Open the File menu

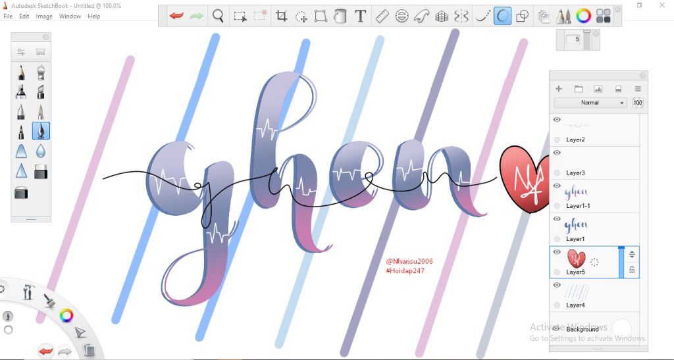(8, 16)
